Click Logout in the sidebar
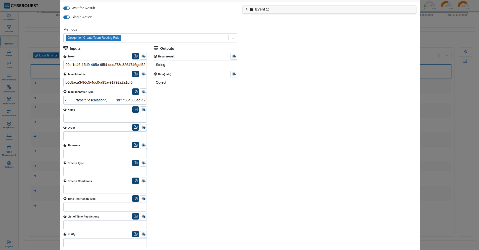The width and height of the screenshot is (479, 250). 9,244
